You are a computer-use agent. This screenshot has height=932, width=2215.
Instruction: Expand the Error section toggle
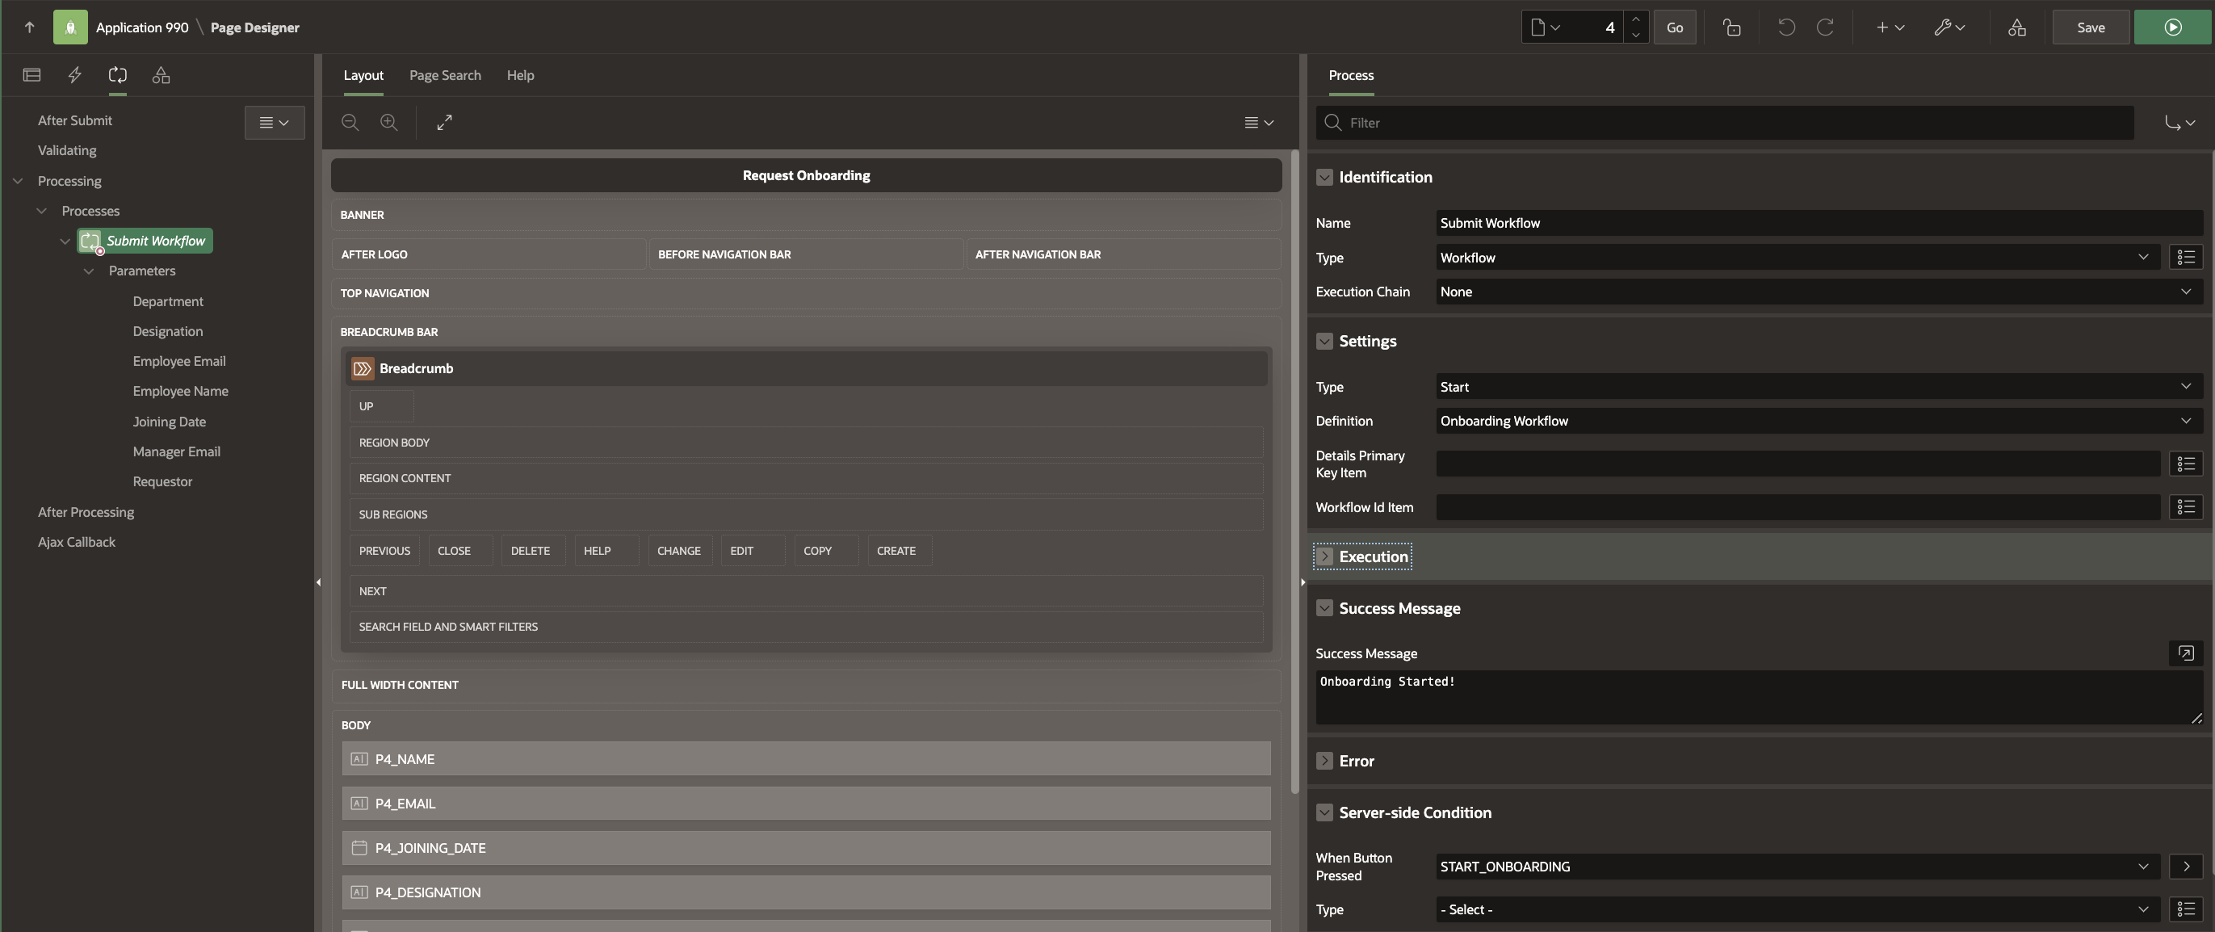click(1324, 761)
